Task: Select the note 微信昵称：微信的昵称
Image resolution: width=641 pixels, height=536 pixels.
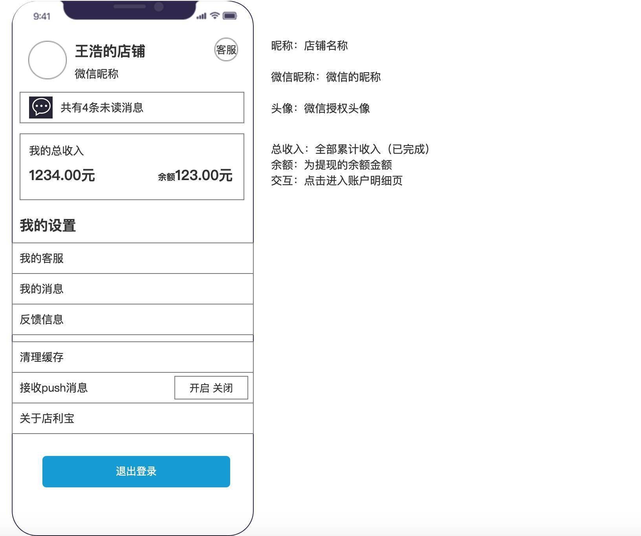Action: tap(326, 77)
